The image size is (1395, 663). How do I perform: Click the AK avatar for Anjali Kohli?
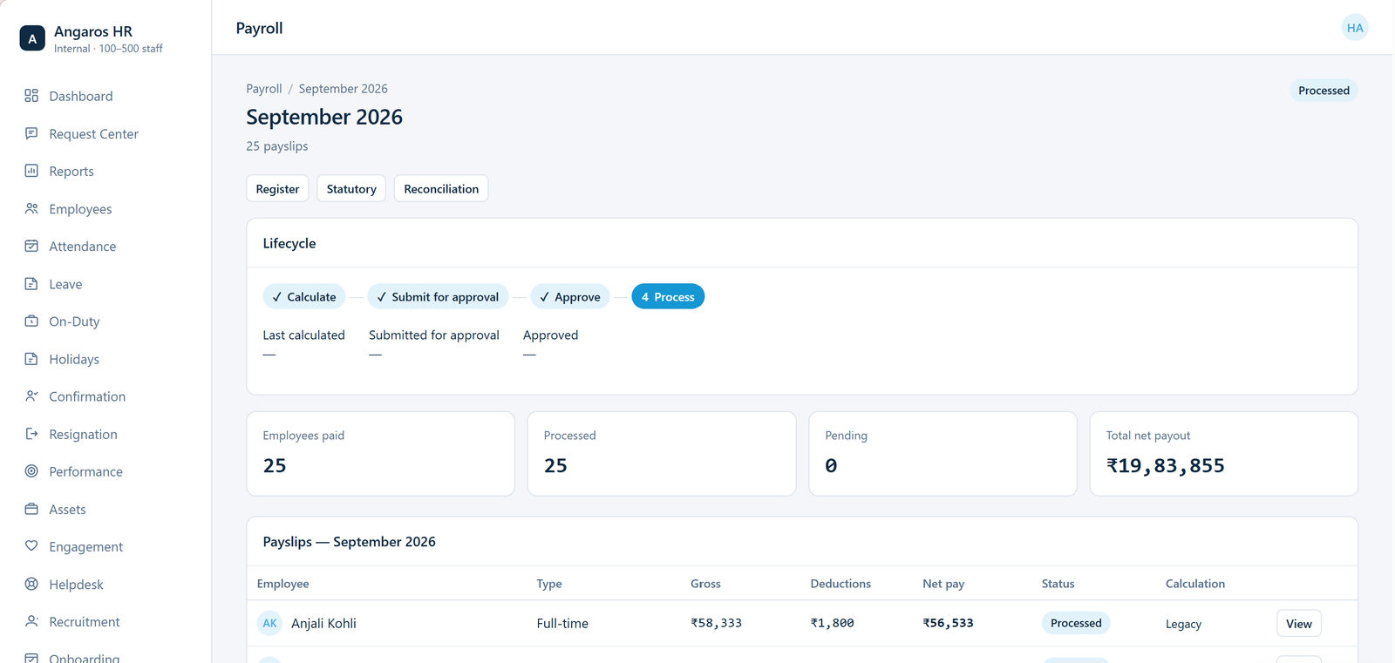pos(270,623)
